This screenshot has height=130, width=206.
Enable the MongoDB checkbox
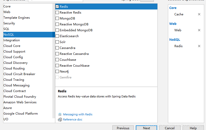coord(57,18)
